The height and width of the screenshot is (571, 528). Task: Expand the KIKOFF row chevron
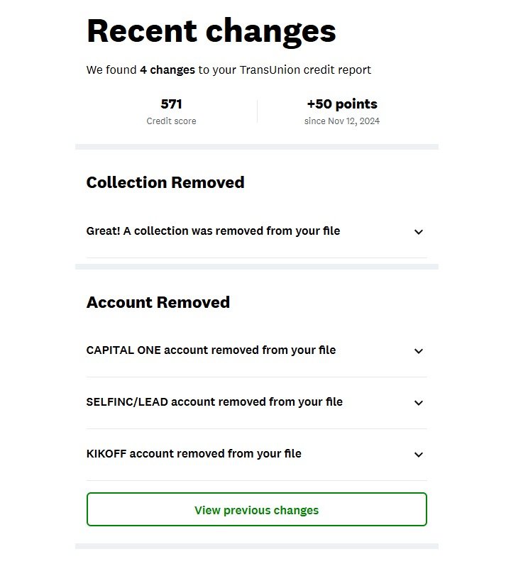click(x=419, y=455)
